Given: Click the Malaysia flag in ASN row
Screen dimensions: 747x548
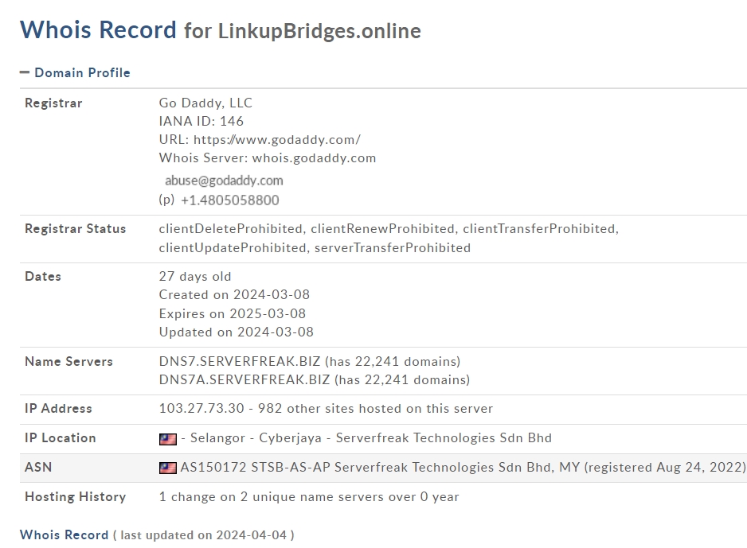Looking at the screenshot, I should click(x=168, y=468).
